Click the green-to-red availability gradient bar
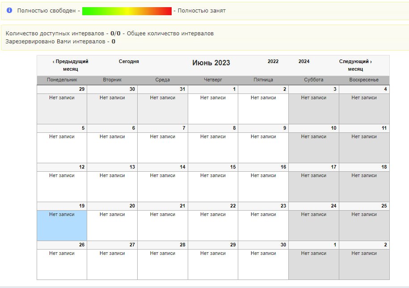The width and height of the screenshot is (409, 288). tap(126, 11)
